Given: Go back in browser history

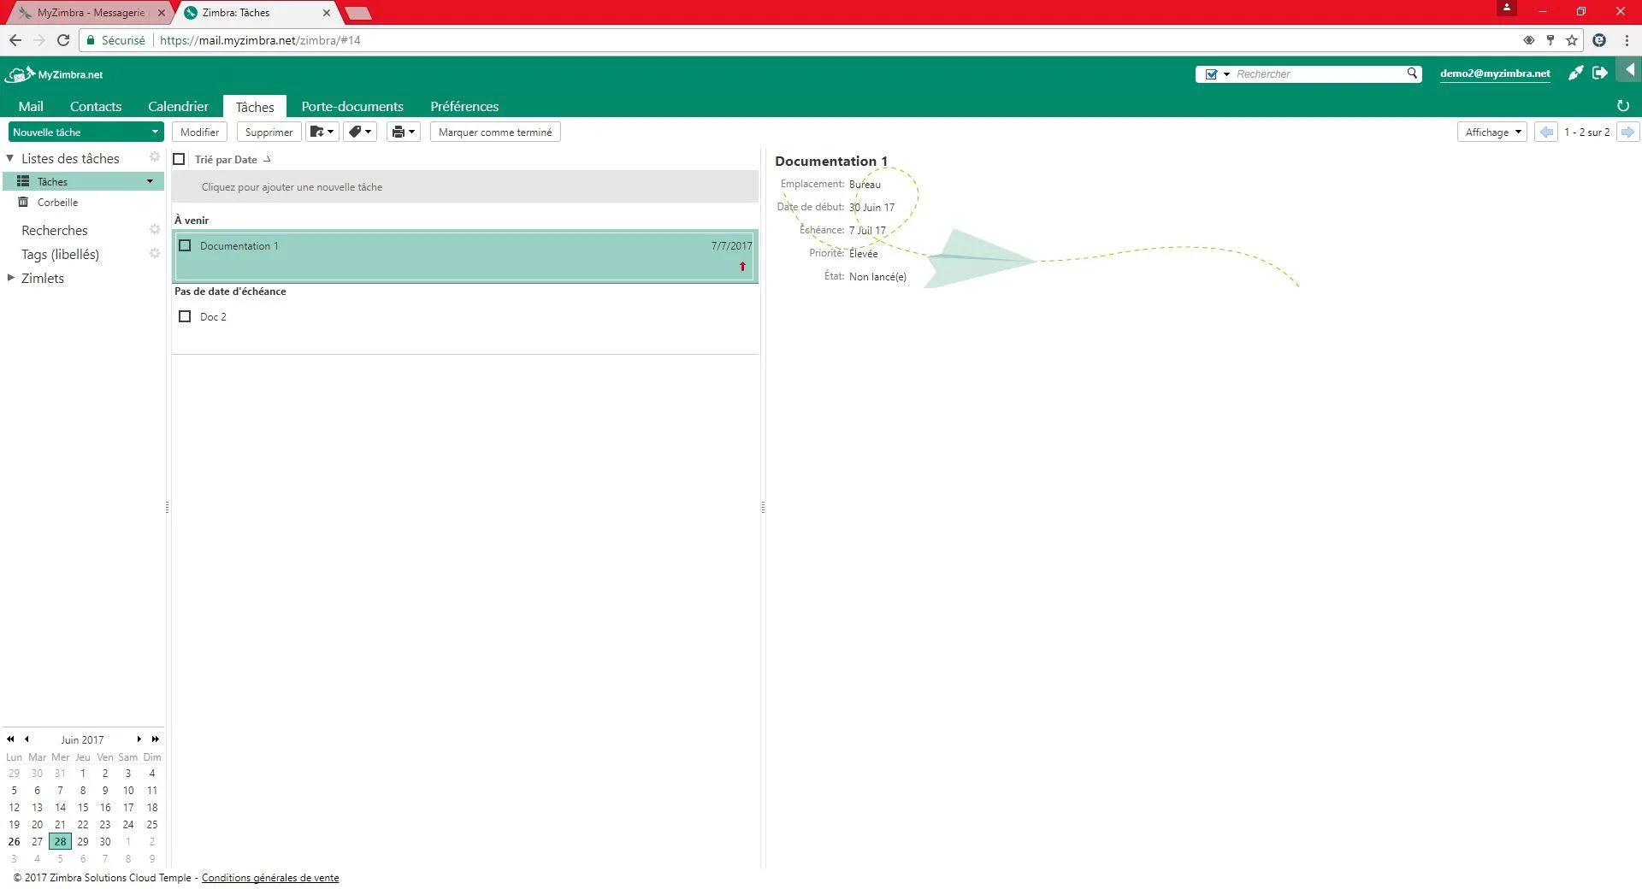Looking at the screenshot, I should (x=15, y=40).
